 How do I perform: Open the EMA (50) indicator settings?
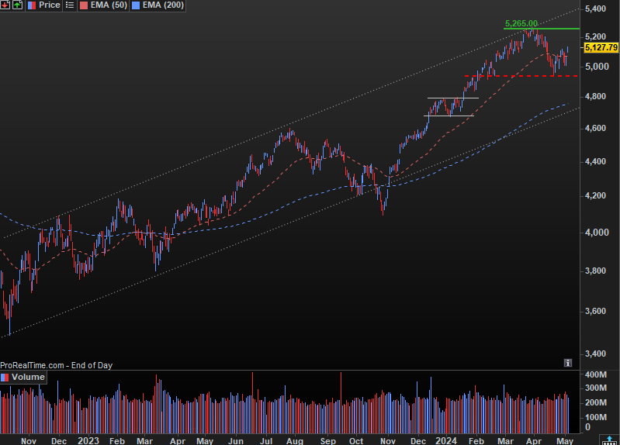click(x=103, y=5)
